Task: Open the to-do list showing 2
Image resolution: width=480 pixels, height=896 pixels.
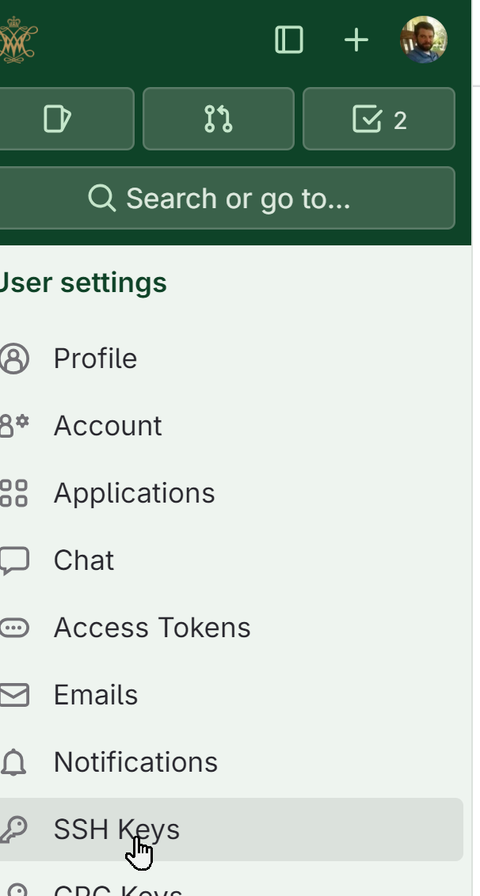Action: click(x=379, y=119)
